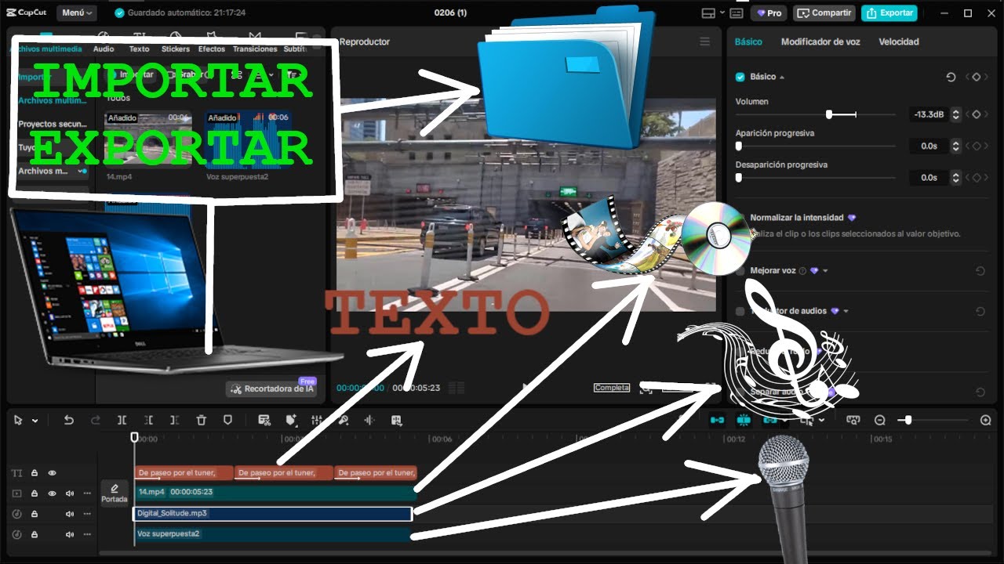The image size is (1004, 564).
Task: Open preview axis icon near zoom controls
Action: coord(853,420)
